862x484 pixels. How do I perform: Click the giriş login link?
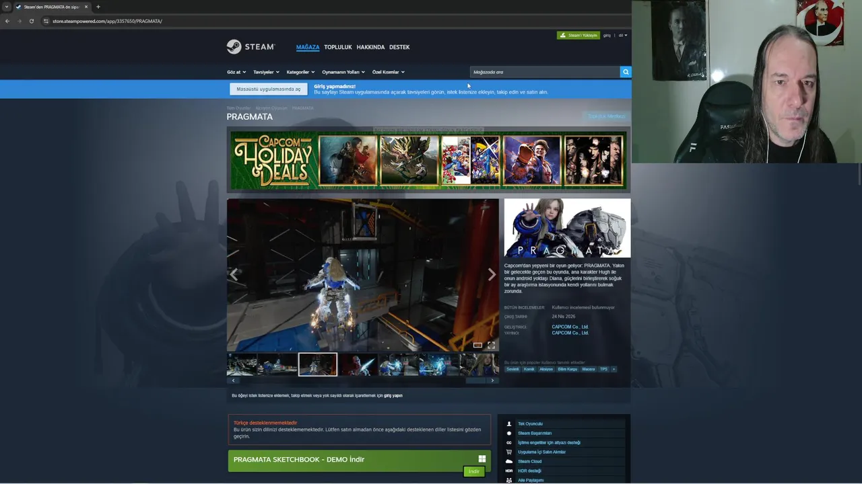[607, 35]
